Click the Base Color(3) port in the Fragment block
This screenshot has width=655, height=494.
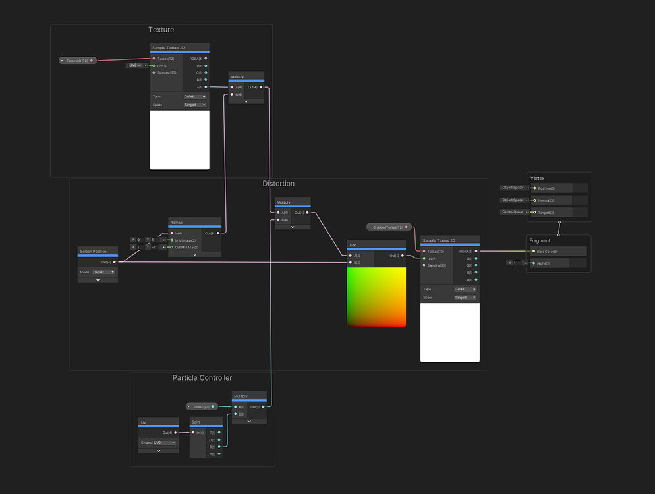coord(533,251)
